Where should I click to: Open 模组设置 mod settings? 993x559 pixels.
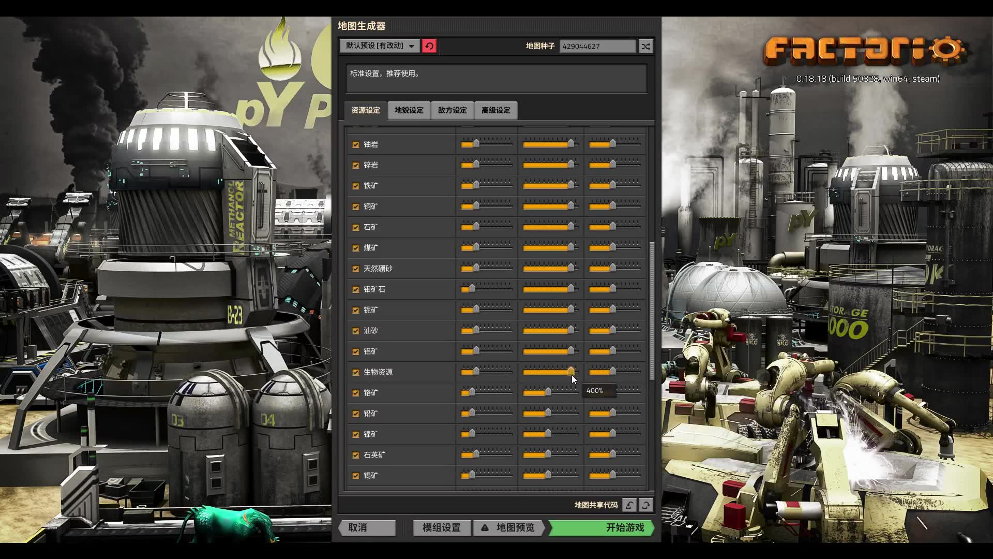441,527
